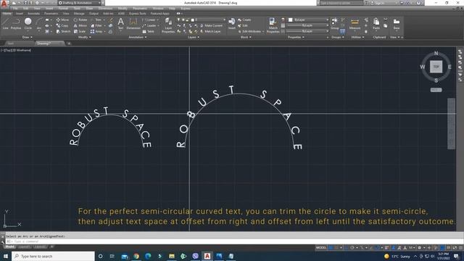Click the Move tool
Screen dimensions: 464x261
(62, 20)
